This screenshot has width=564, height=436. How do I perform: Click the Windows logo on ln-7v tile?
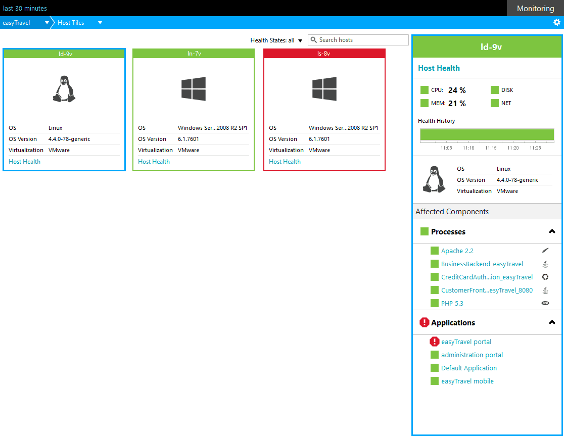click(194, 88)
